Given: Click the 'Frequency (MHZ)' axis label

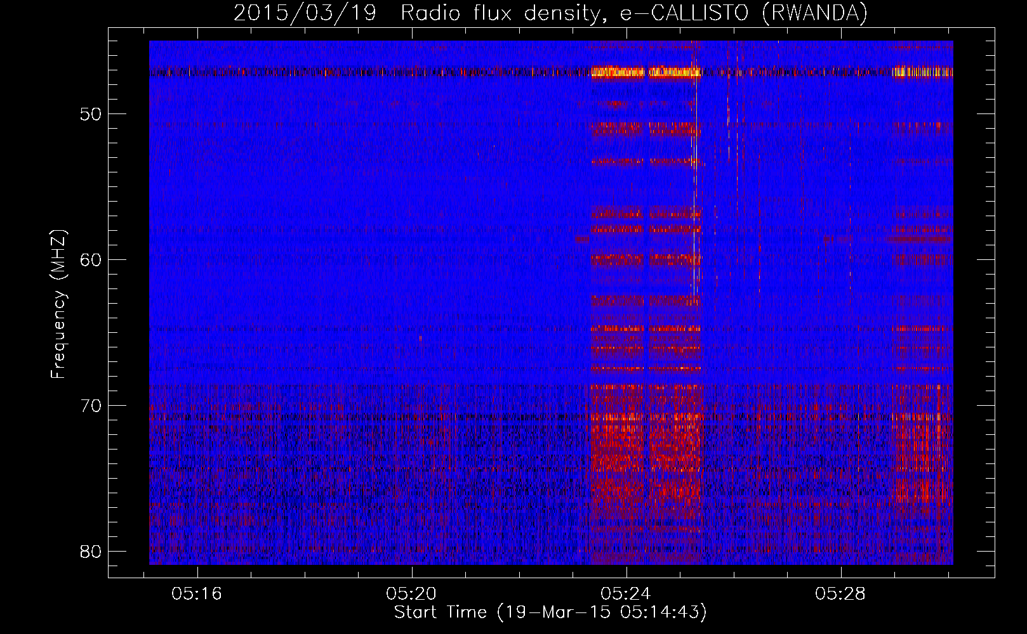Looking at the screenshot, I should tap(58, 304).
